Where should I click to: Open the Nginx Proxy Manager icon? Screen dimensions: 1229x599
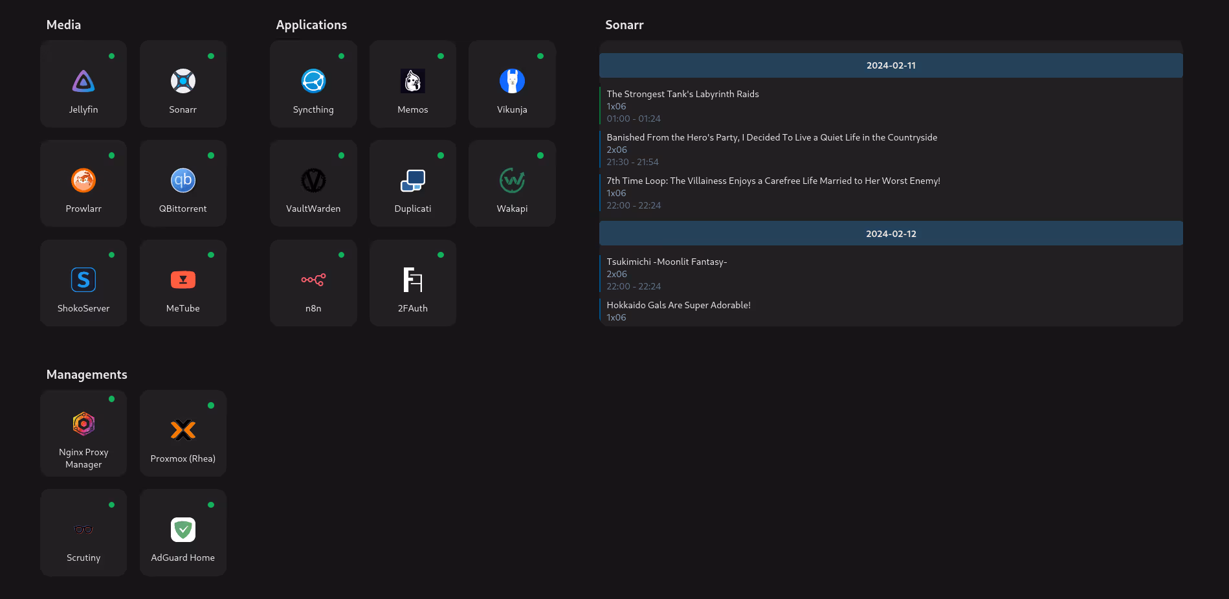(83, 424)
